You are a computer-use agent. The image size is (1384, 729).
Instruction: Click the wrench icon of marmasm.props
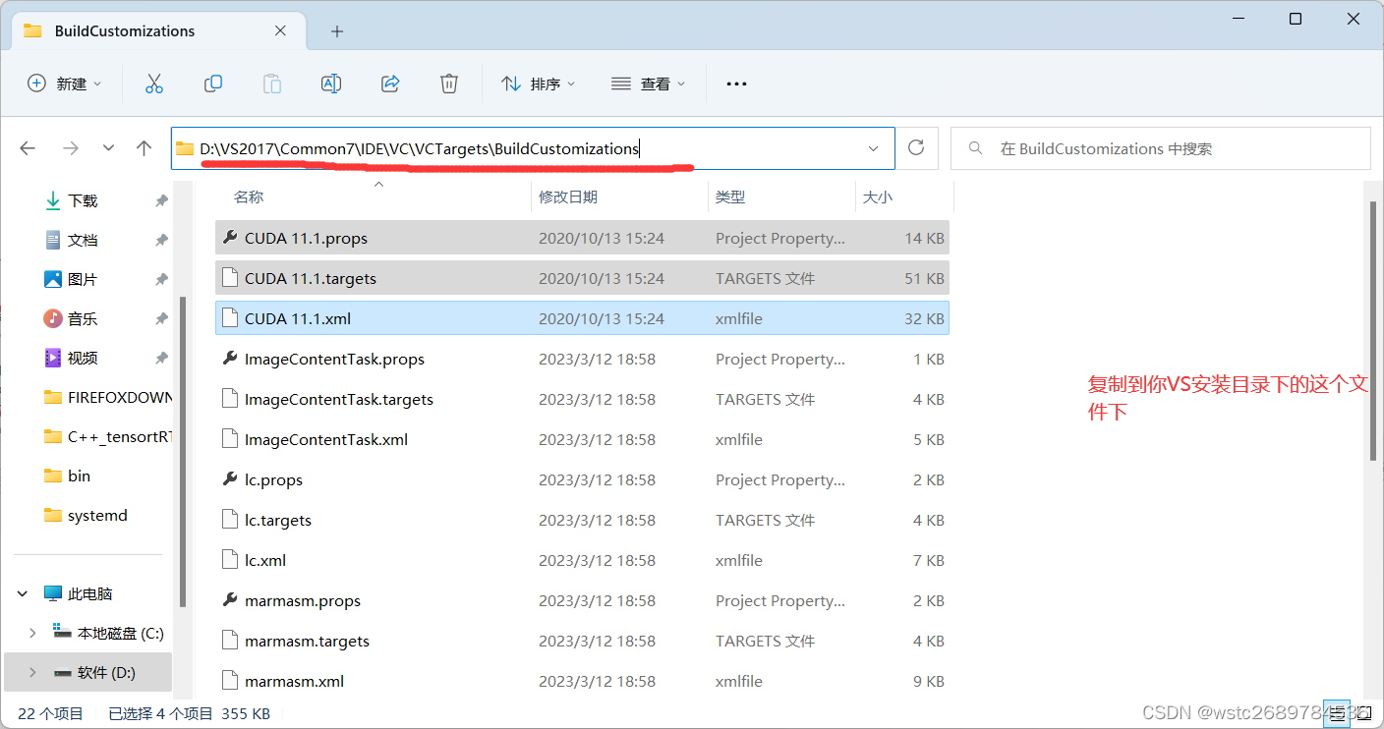(x=230, y=600)
